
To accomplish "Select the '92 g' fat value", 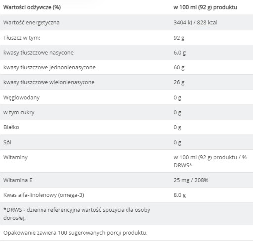I will [x=179, y=38].
